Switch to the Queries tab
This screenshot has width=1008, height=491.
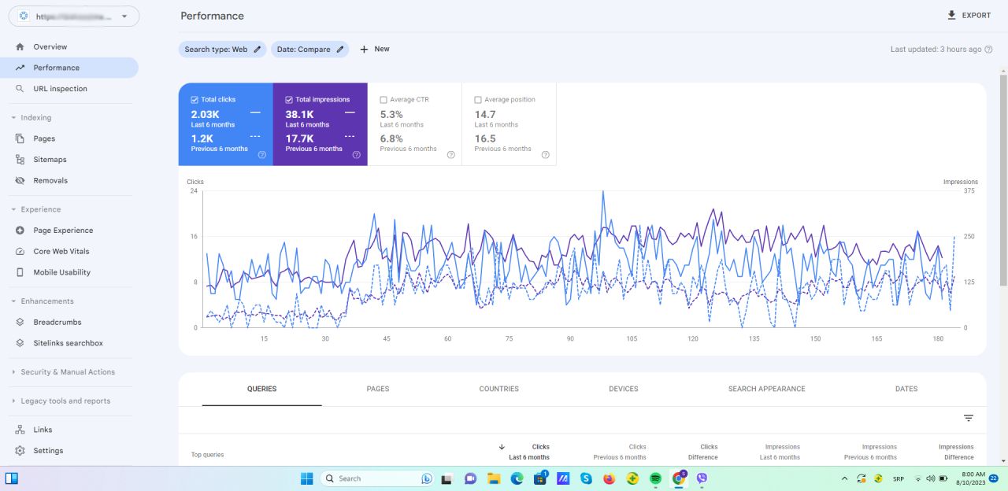261,389
